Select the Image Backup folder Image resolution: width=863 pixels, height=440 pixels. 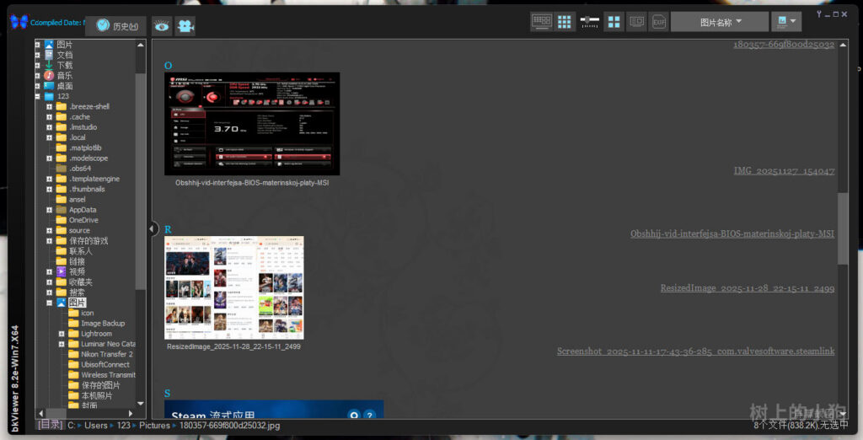[102, 323]
